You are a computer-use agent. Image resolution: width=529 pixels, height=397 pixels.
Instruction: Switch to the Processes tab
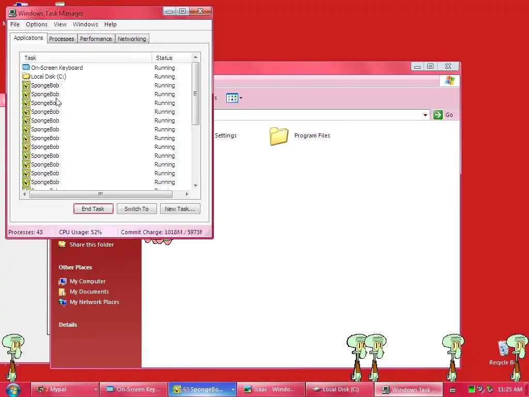click(x=61, y=39)
